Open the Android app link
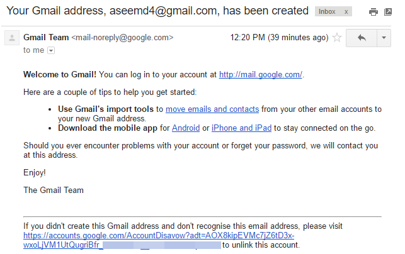The height and width of the screenshot is (254, 405). point(185,128)
